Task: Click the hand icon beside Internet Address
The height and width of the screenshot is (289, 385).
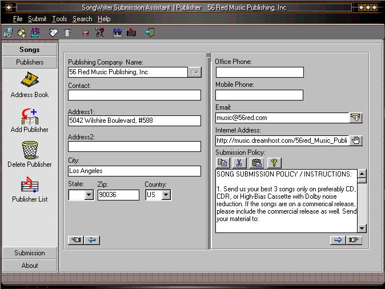Action: click(356, 141)
